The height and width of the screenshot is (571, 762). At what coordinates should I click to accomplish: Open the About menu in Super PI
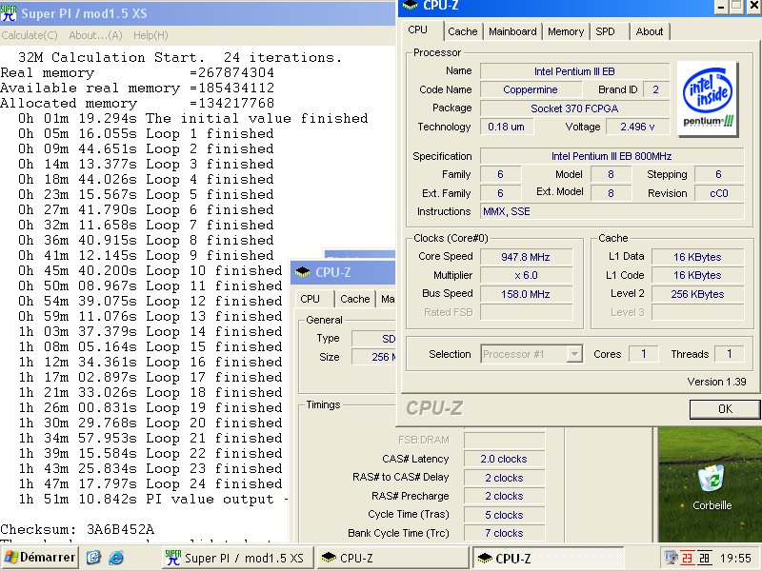[95, 35]
